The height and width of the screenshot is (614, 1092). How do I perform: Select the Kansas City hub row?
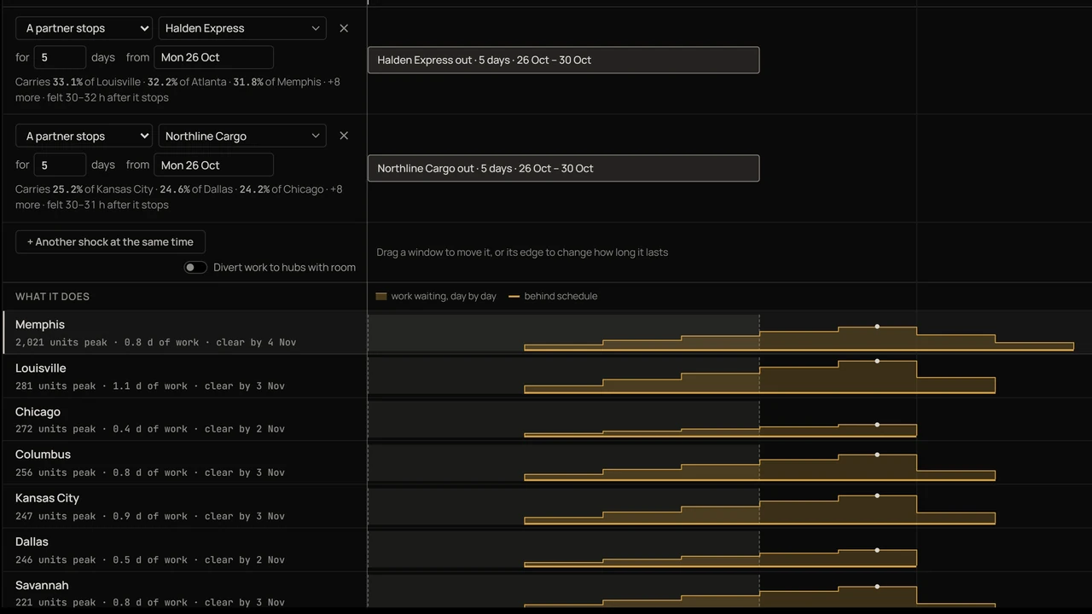(x=546, y=507)
